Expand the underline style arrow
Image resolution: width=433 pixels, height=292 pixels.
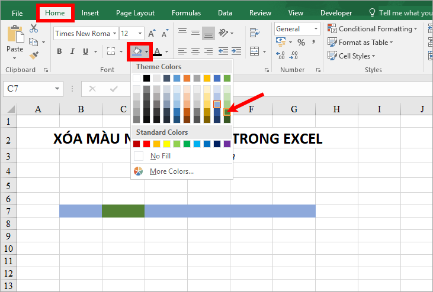(95, 51)
